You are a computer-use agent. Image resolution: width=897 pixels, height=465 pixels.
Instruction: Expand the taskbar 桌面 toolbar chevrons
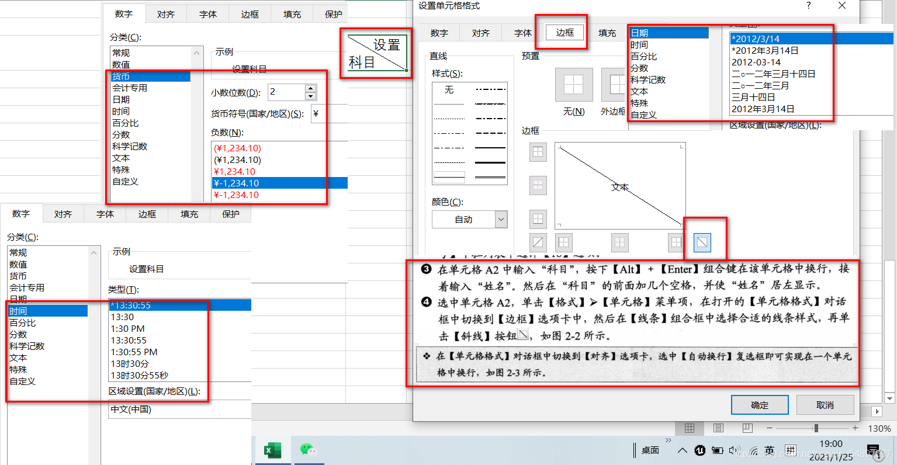point(669,440)
